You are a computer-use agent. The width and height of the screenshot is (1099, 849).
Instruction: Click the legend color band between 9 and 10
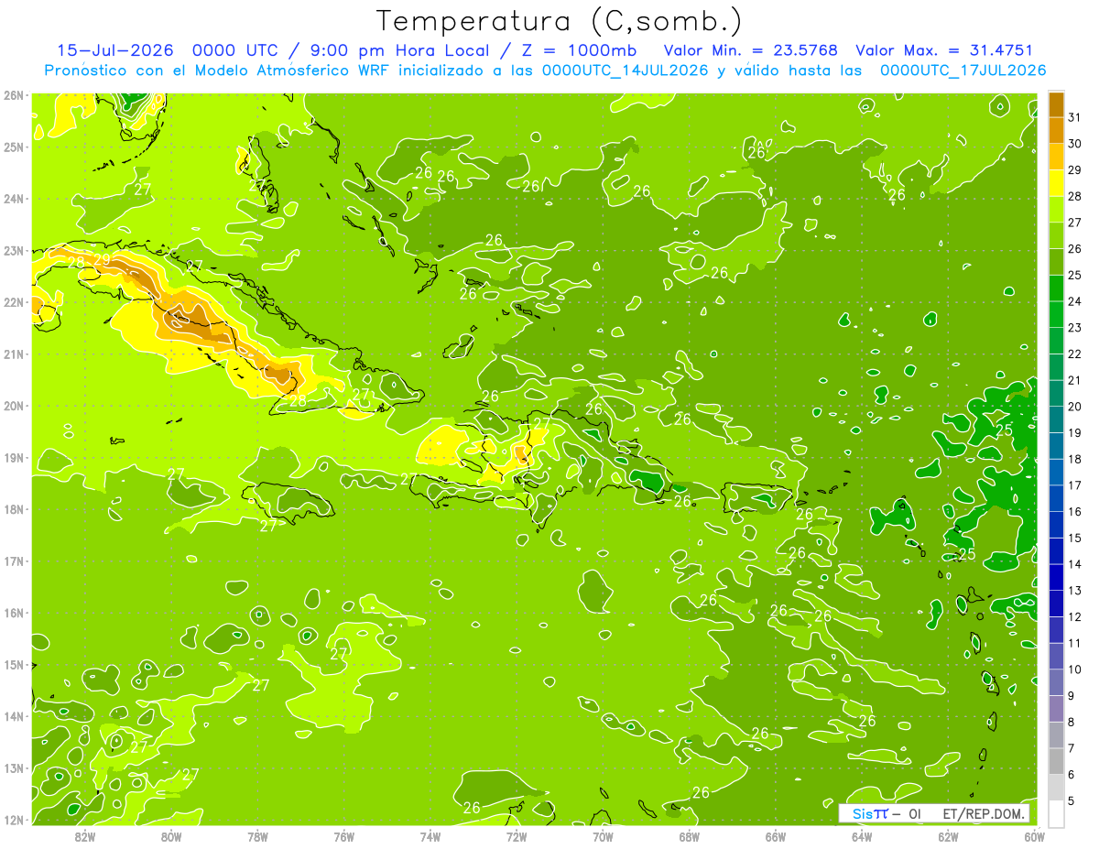click(x=1056, y=682)
